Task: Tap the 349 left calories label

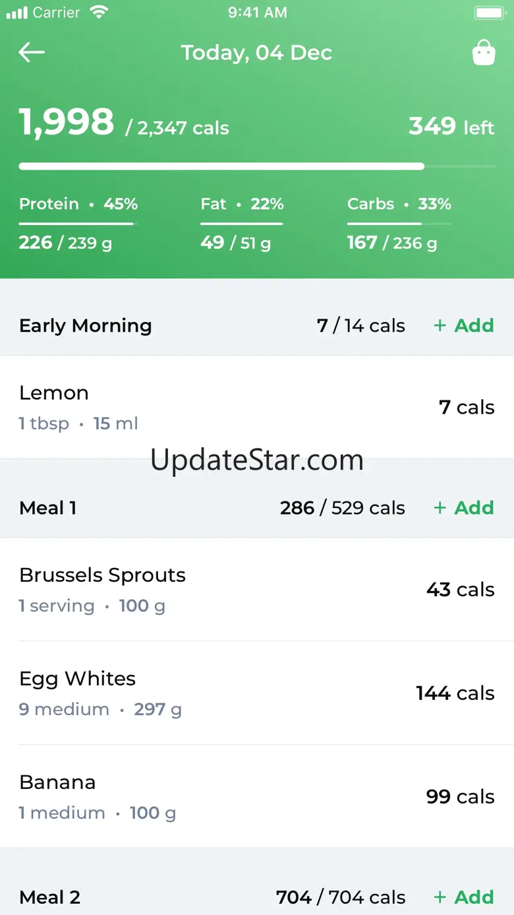Action: [451, 126]
